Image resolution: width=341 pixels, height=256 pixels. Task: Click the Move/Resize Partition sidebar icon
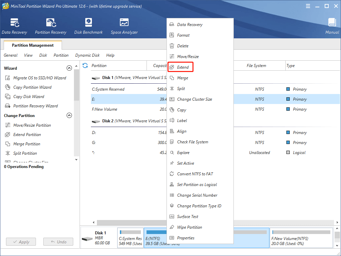click(8, 125)
